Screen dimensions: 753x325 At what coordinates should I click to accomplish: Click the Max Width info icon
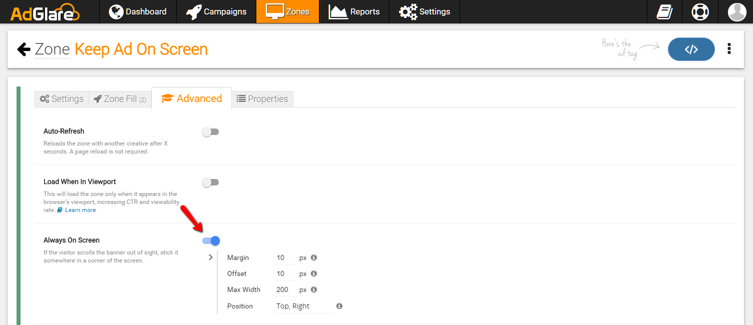[x=314, y=289]
